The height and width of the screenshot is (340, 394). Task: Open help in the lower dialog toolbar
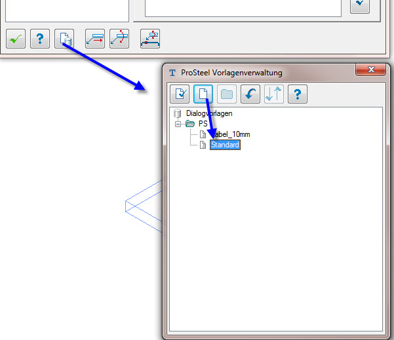[x=40, y=39]
